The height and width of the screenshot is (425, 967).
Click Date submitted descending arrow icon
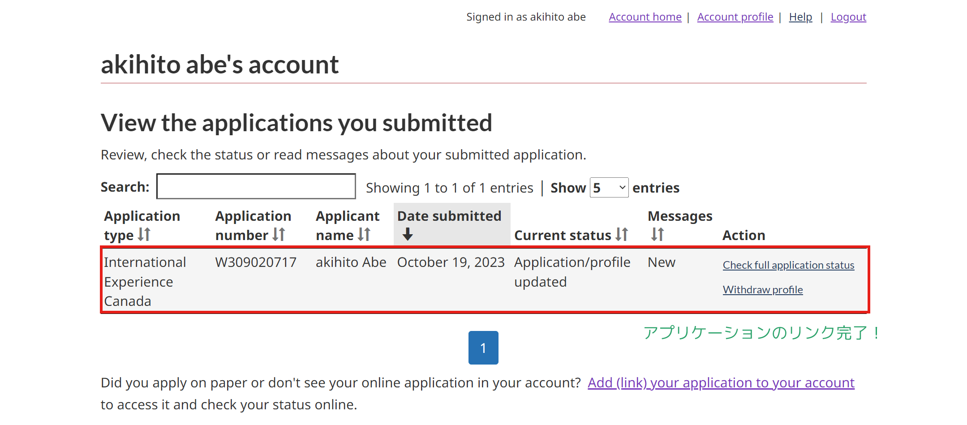(x=407, y=234)
